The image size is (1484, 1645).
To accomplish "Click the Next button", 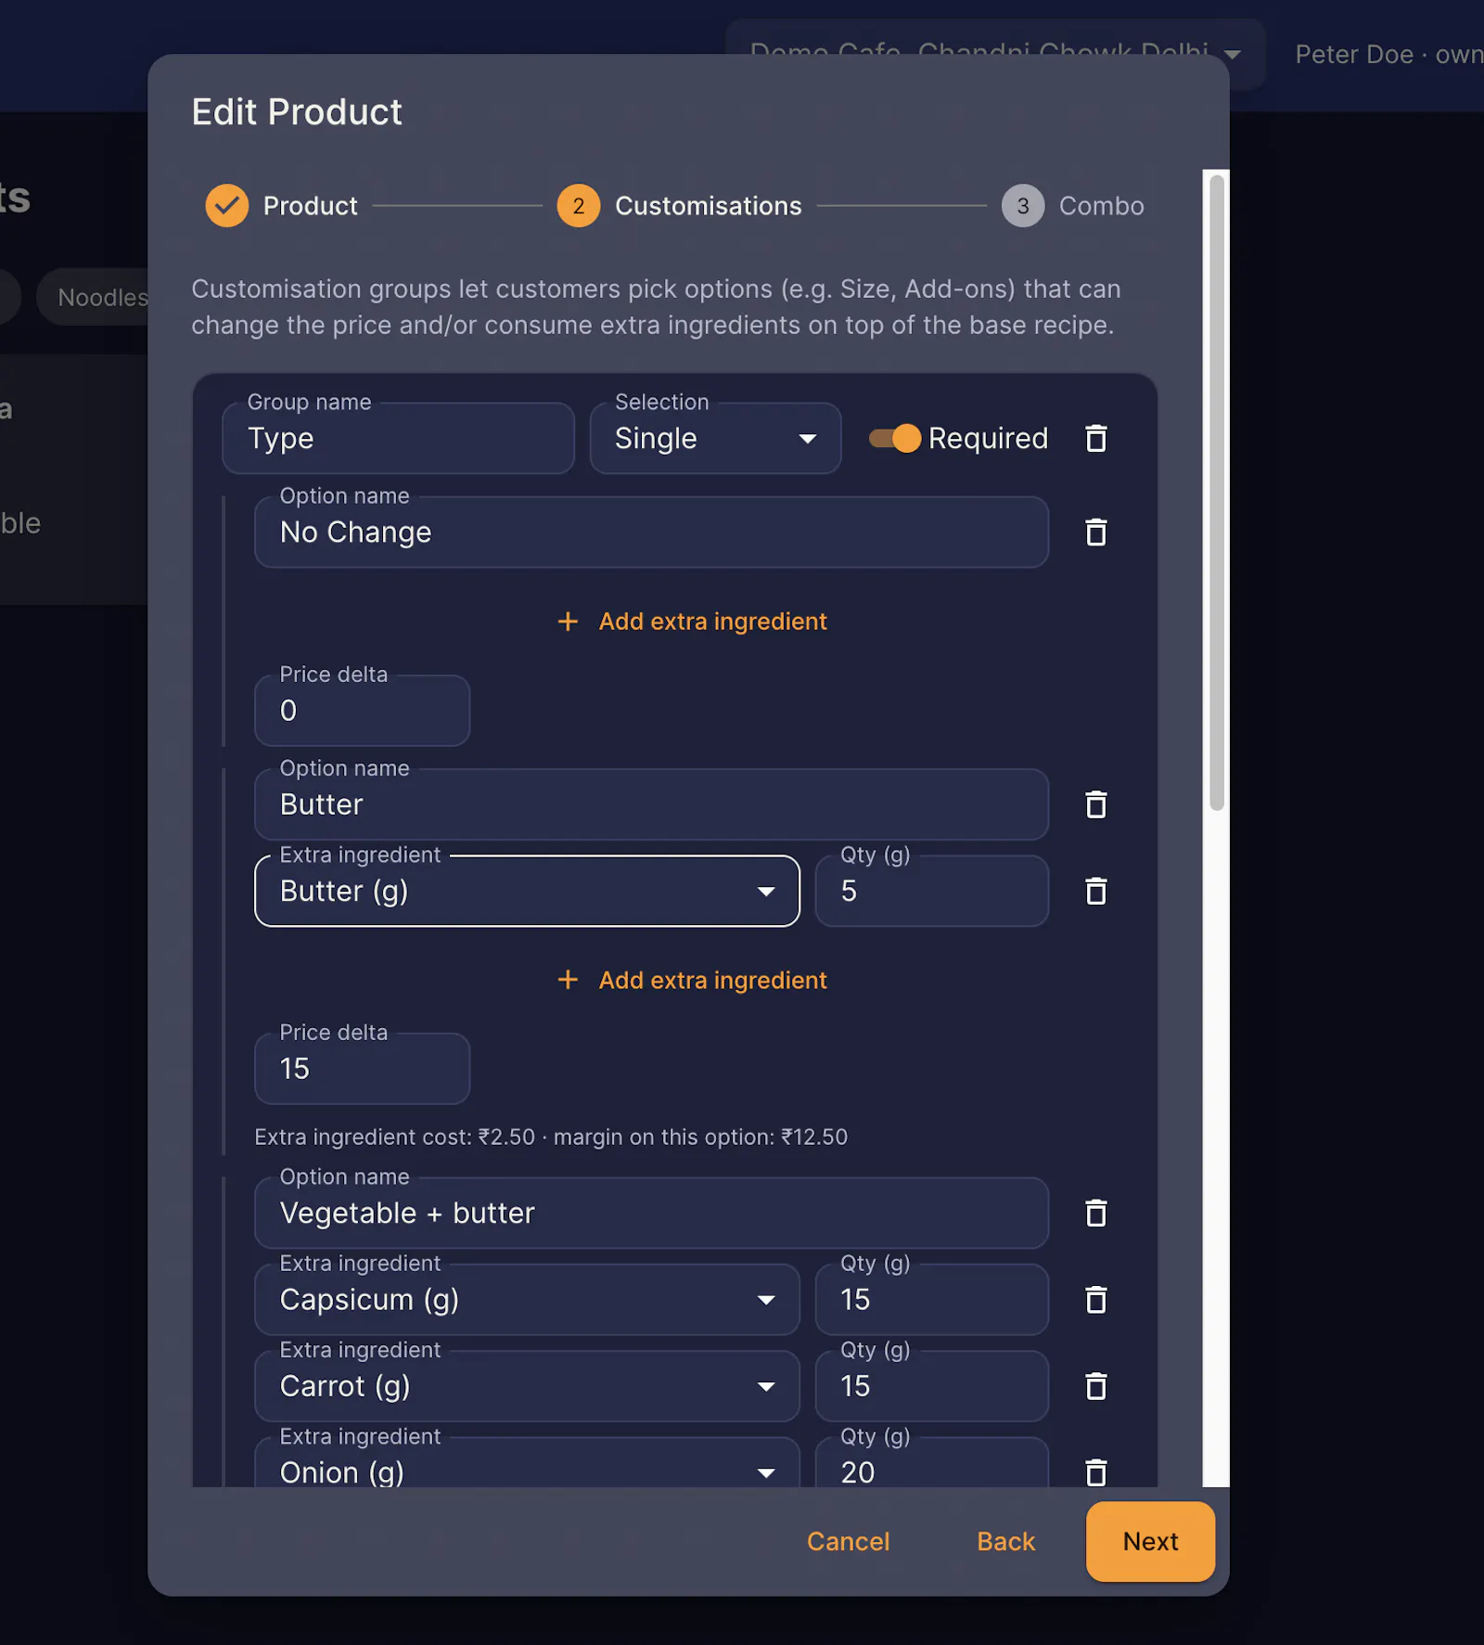I will coord(1150,1541).
